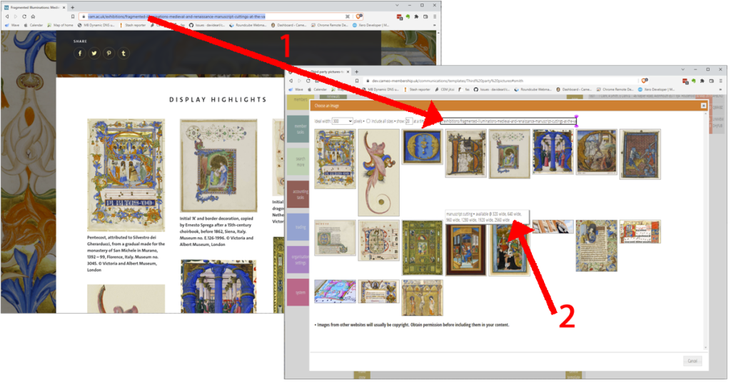
Task: Open trading sidebar item in Cameo
Action: (x=298, y=227)
